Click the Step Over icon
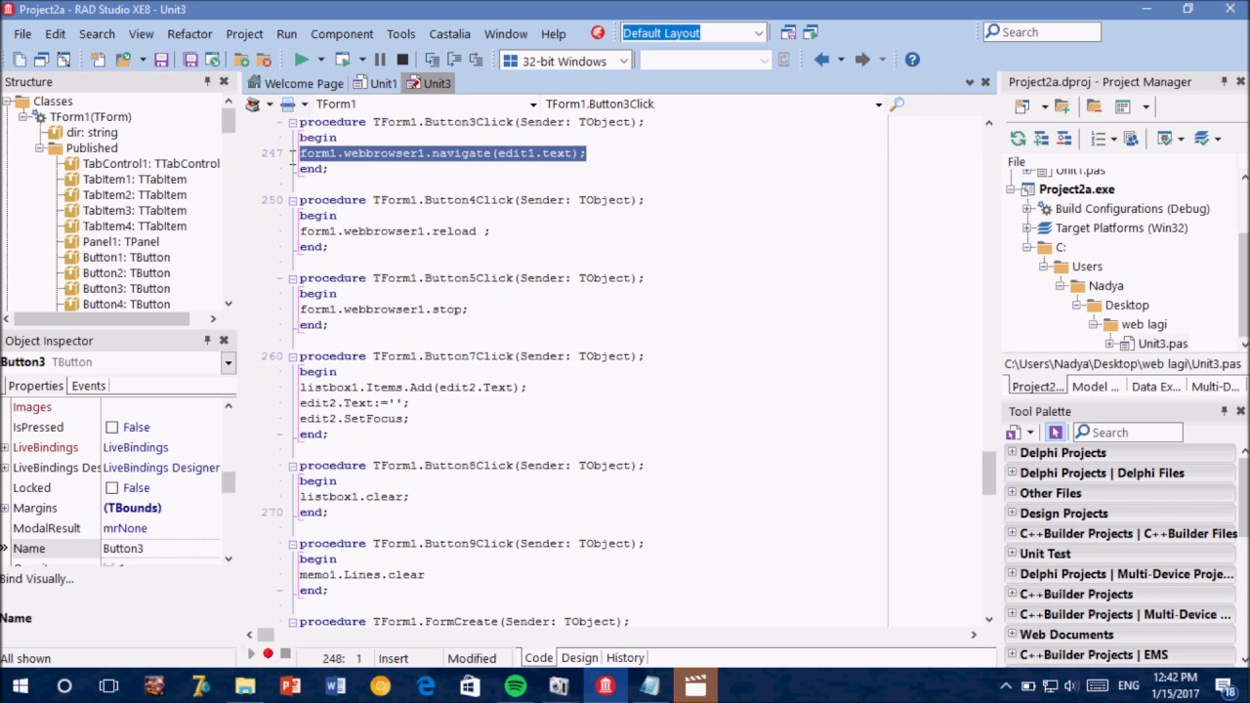 click(454, 60)
